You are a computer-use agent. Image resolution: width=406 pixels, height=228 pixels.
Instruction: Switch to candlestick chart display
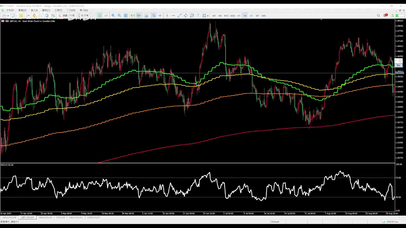[100, 16]
